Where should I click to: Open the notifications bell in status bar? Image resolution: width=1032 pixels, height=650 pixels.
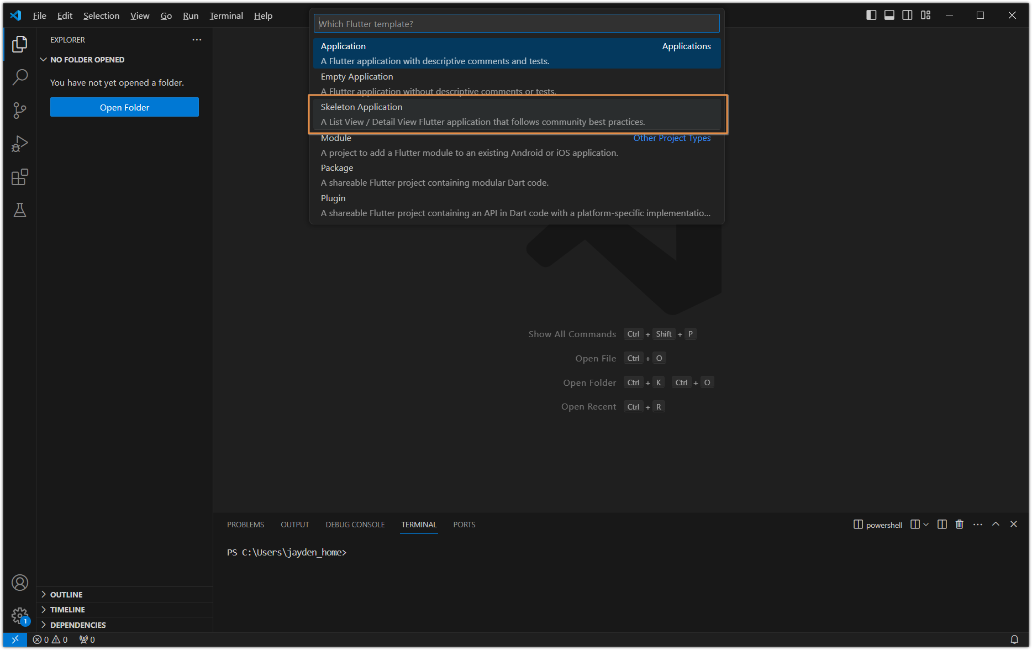click(1014, 639)
